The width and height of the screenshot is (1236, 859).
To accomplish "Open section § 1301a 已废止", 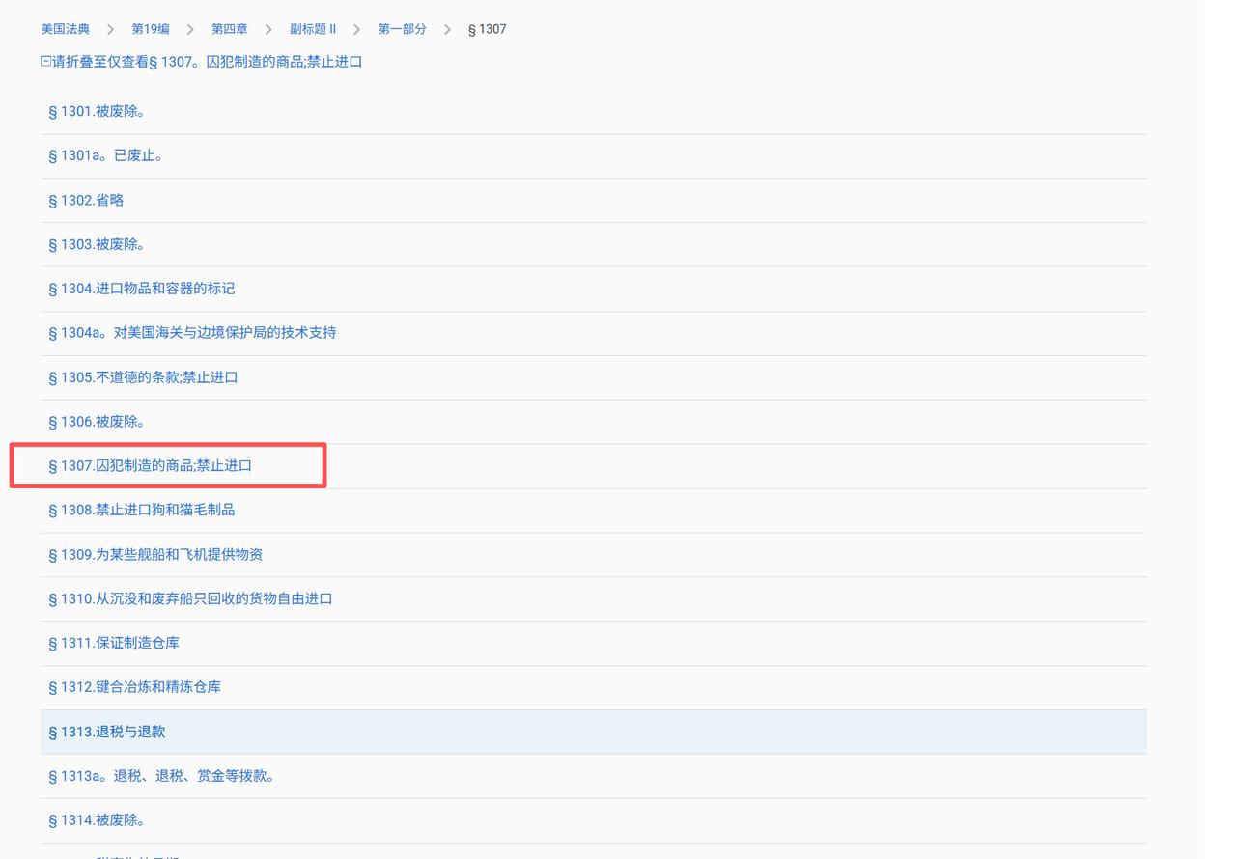I will coord(105,155).
